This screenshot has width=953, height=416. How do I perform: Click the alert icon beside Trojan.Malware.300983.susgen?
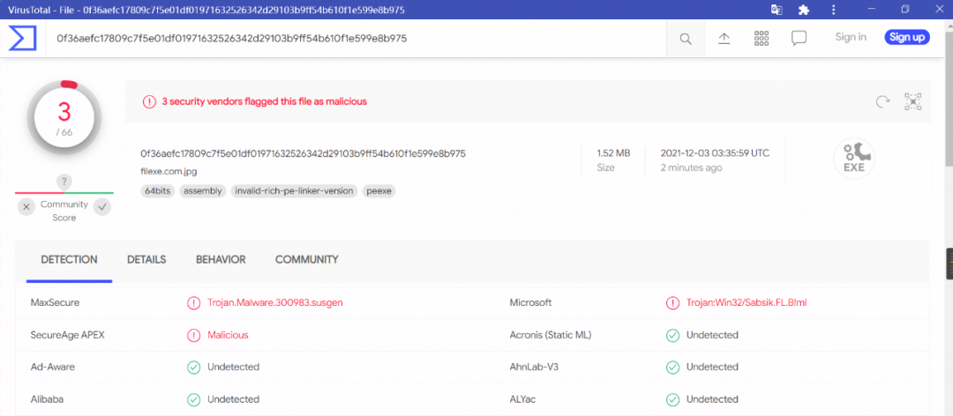[x=194, y=302]
